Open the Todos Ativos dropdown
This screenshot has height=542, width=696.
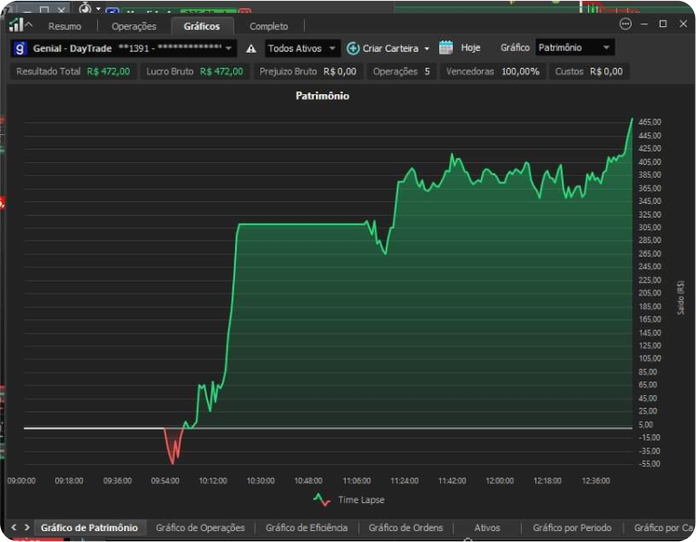[x=332, y=48]
